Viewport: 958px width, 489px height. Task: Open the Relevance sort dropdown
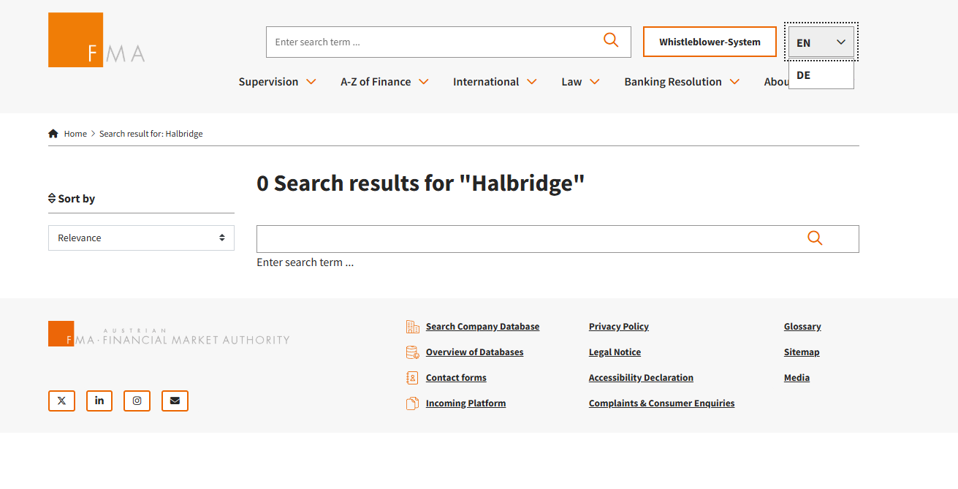[141, 238]
